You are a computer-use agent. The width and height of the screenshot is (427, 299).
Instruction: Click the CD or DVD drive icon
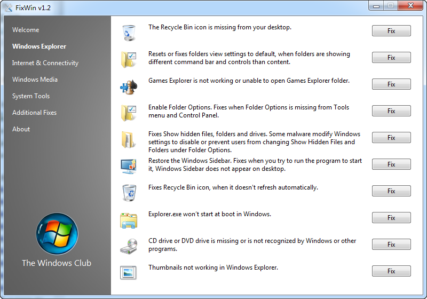129,247
